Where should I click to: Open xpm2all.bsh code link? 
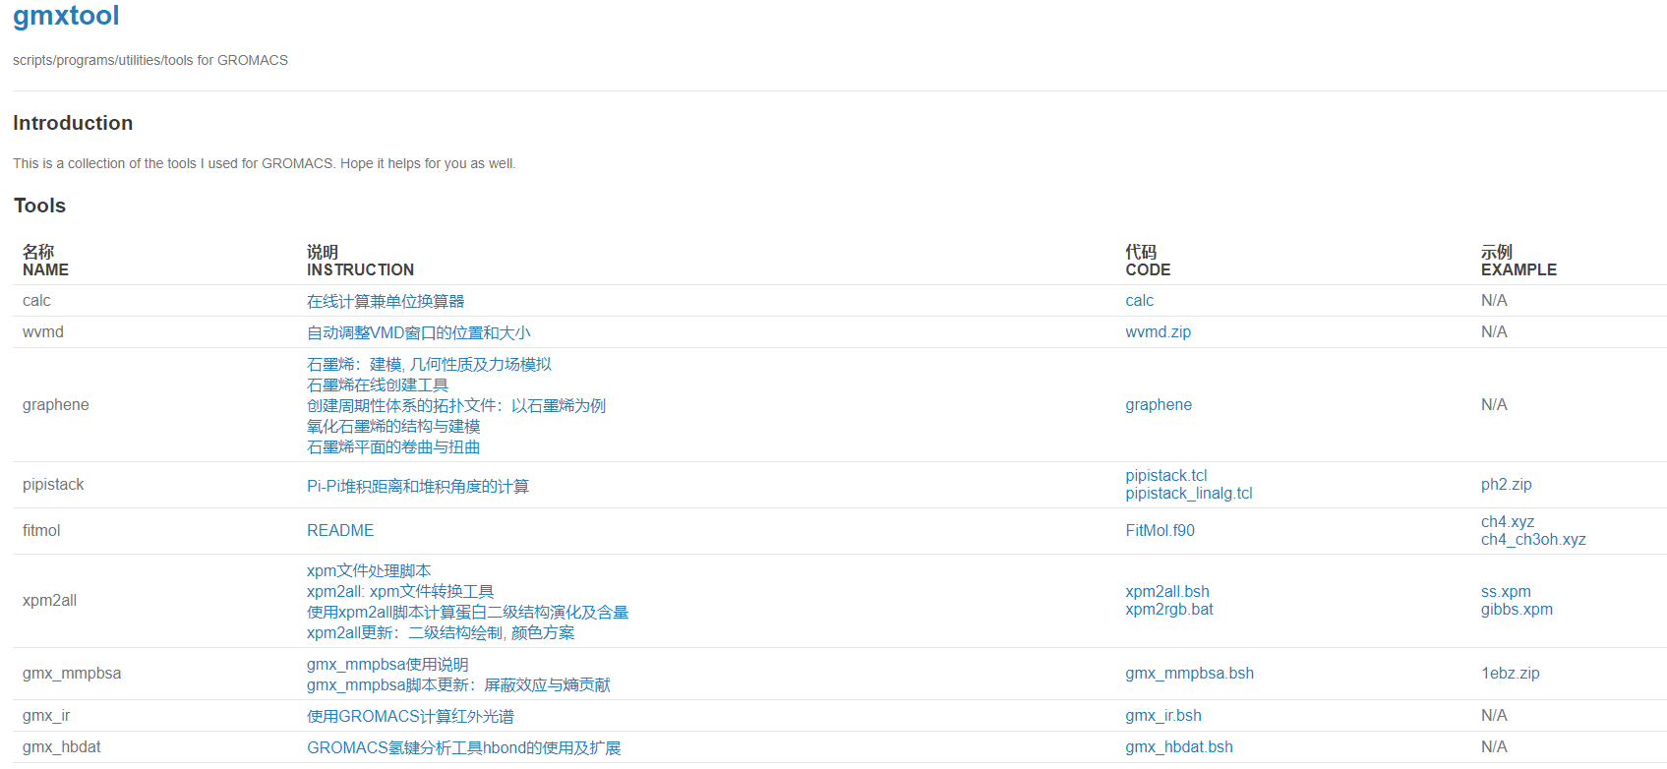(1167, 592)
